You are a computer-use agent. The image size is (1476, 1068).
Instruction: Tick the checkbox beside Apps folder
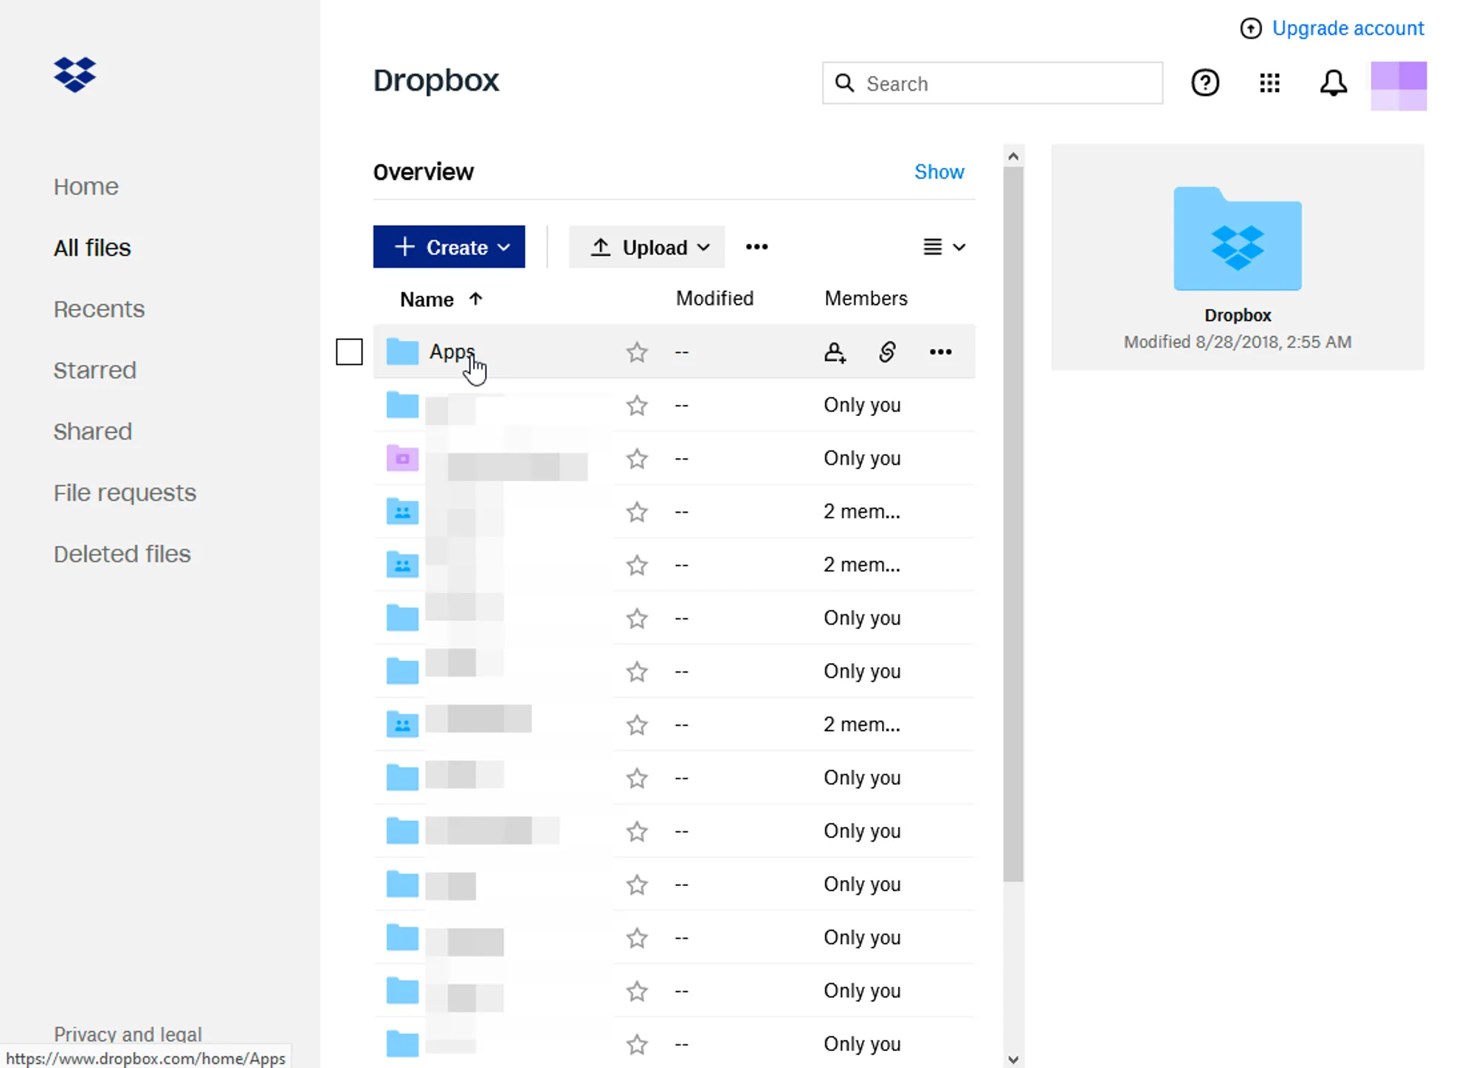[349, 352]
